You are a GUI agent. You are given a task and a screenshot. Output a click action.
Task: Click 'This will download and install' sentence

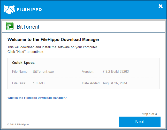tap(53, 47)
